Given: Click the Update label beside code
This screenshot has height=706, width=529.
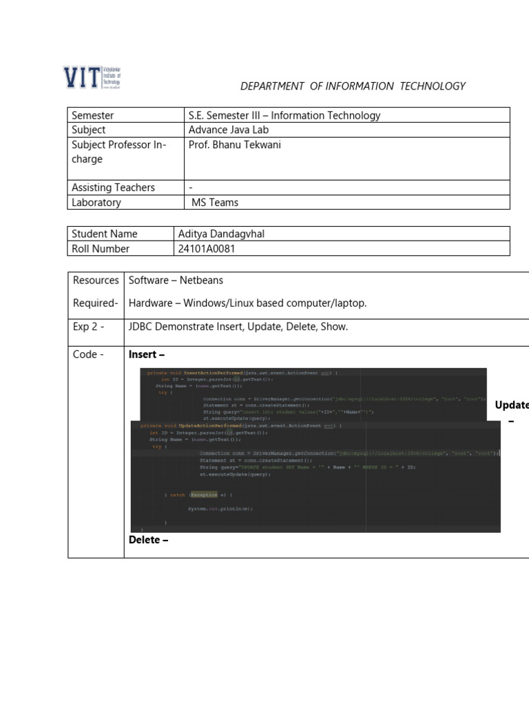Looking at the screenshot, I should point(512,405).
